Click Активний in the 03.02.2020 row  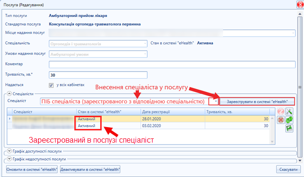87,126
